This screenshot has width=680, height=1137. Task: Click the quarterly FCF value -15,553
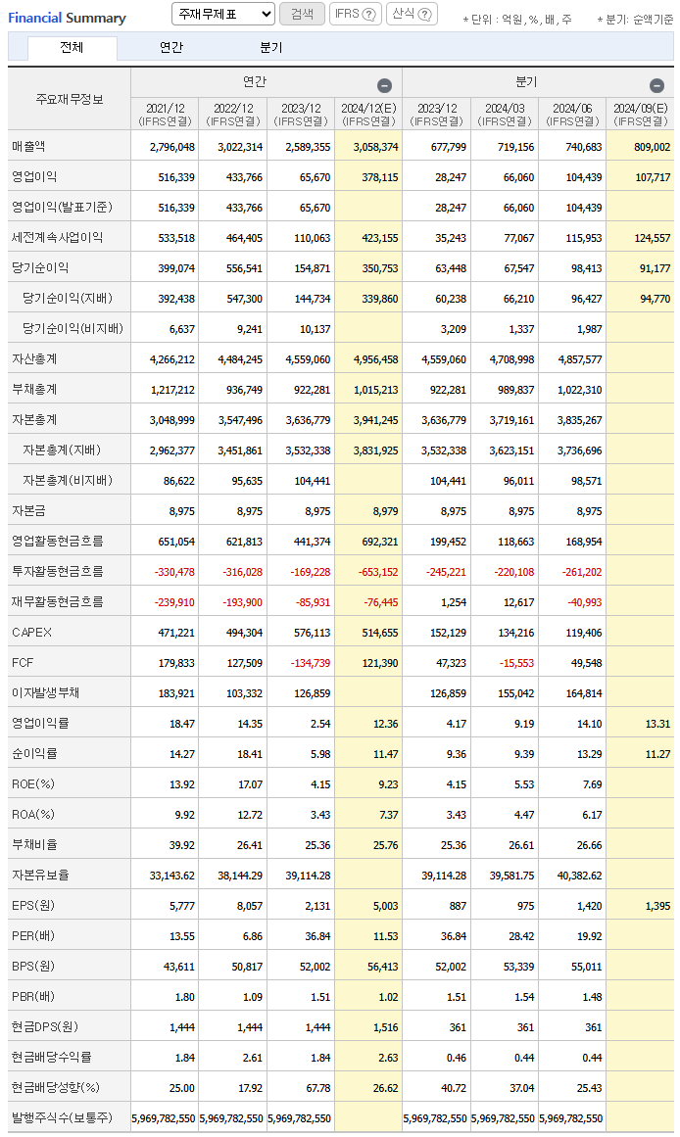click(x=516, y=663)
